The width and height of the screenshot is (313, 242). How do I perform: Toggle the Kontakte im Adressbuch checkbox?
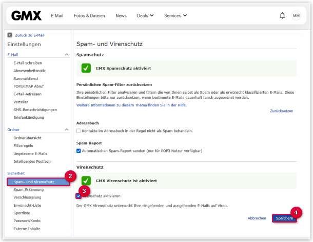(x=79, y=131)
